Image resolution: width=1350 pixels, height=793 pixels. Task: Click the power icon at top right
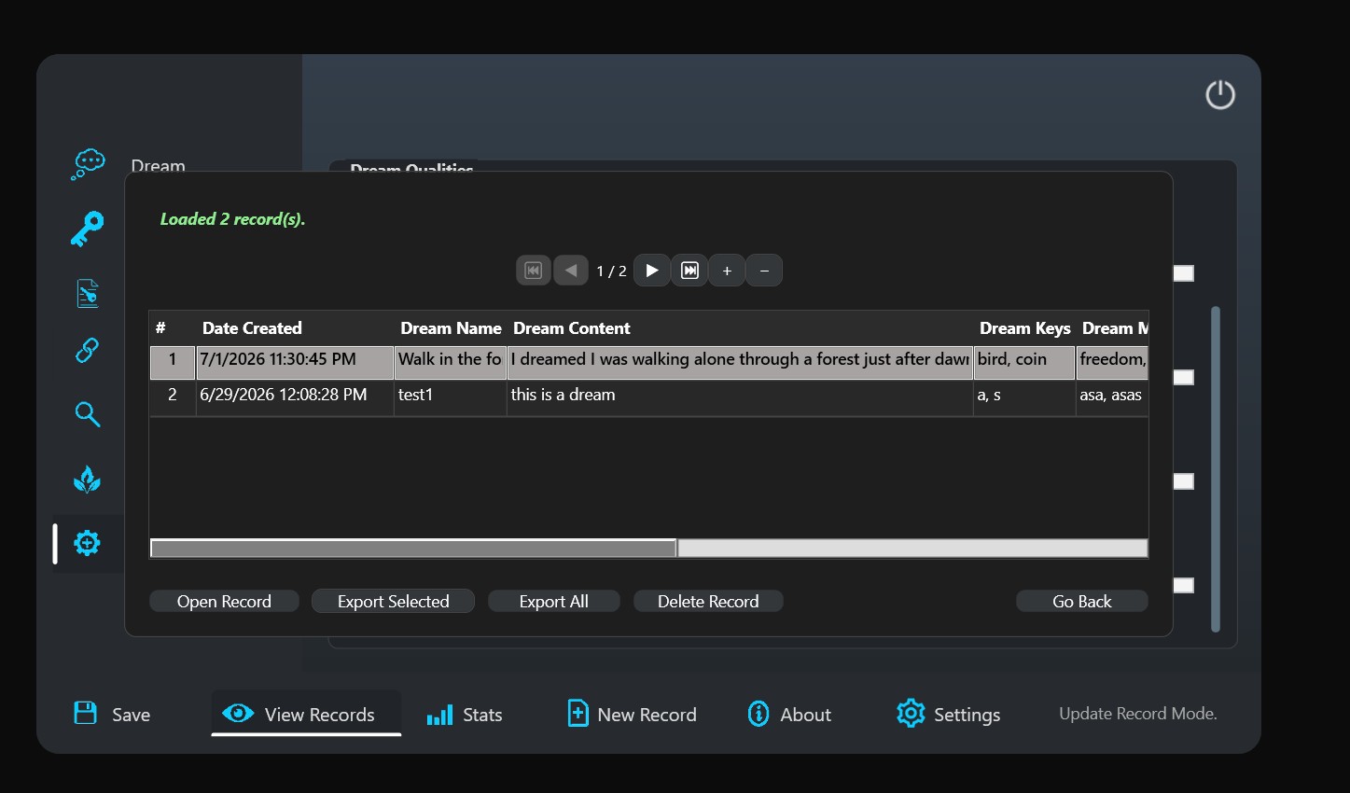[x=1220, y=94]
